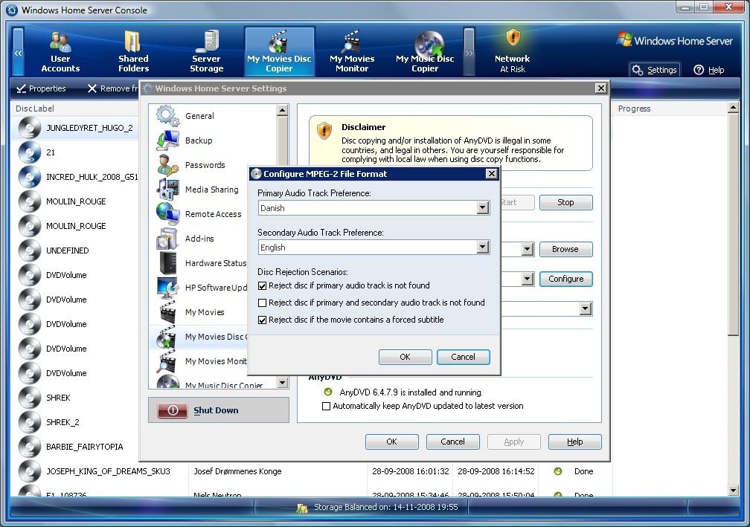Click the My Movies clapperboard icon in settings
Viewport: 750px width, 527px height.
coord(167,312)
